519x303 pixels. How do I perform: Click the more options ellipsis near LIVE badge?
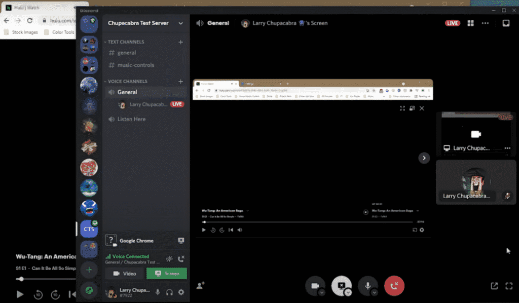(x=485, y=23)
